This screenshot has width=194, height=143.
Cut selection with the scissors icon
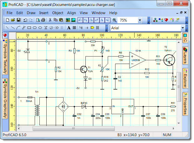click(x=50, y=20)
